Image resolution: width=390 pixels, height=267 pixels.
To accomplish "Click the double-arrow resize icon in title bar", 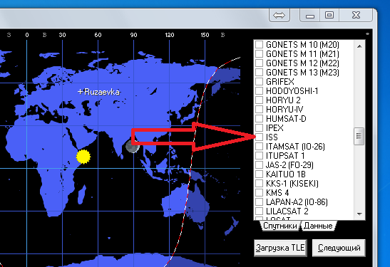I will tap(279, 16).
